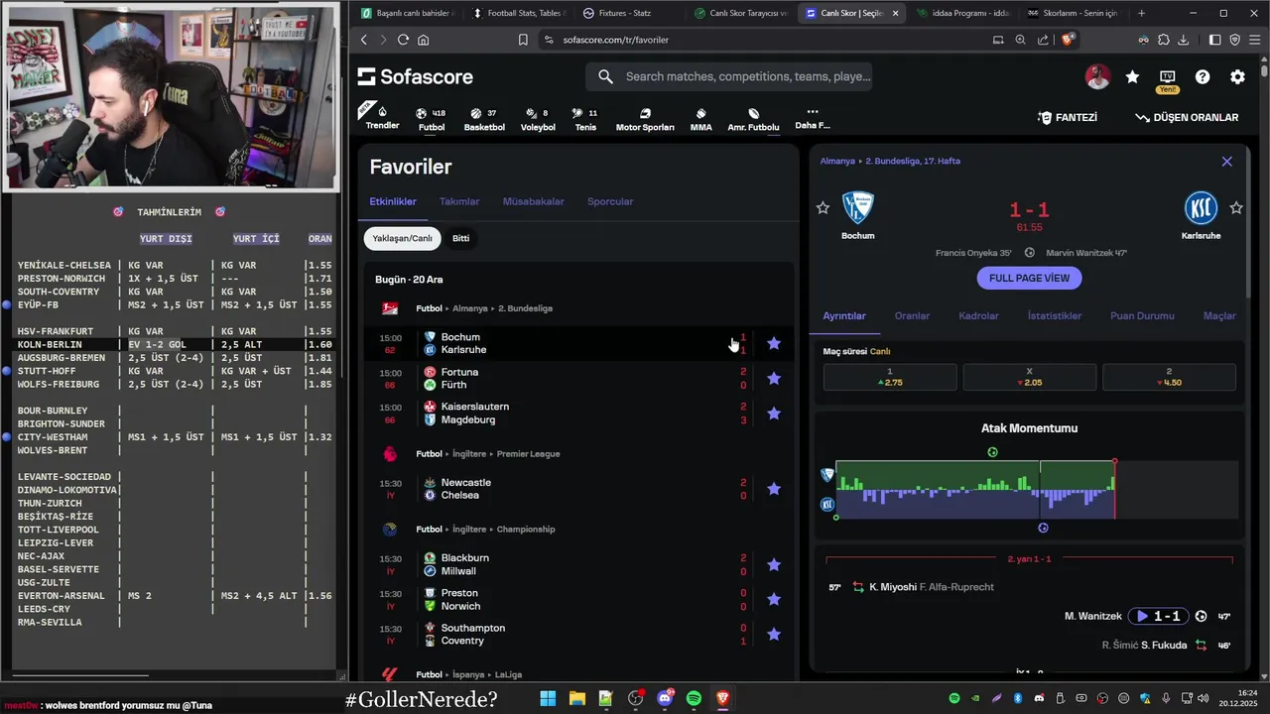Unfavorite the Southampton vs Coventry star

point(774,634)
